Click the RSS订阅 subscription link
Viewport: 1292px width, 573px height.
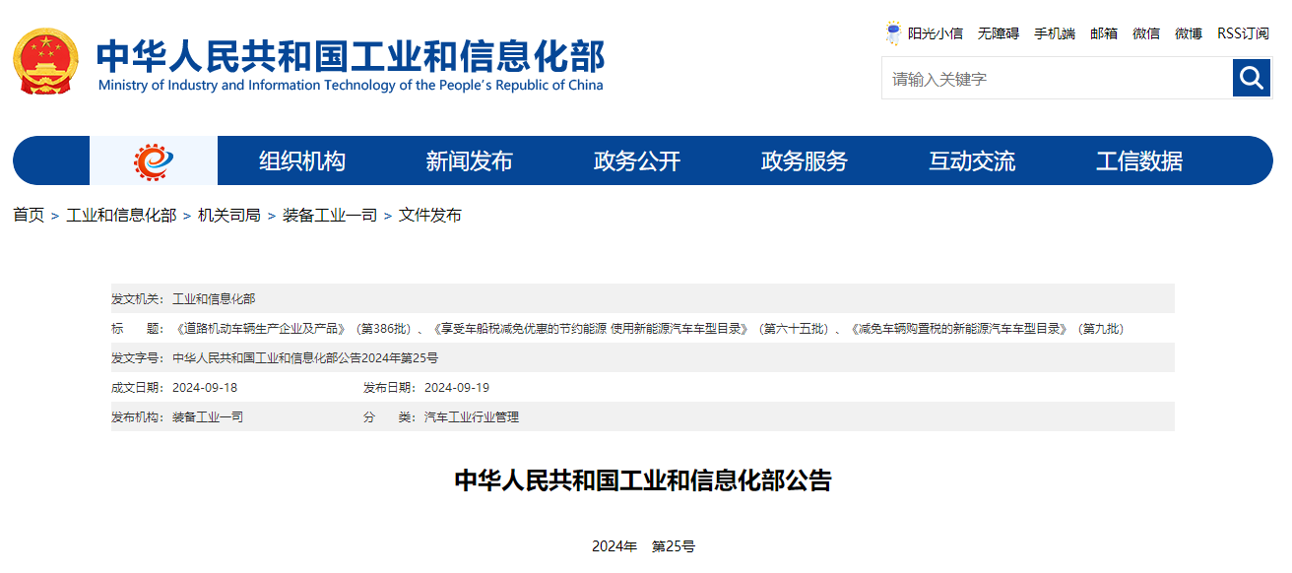coord(1243,33)
